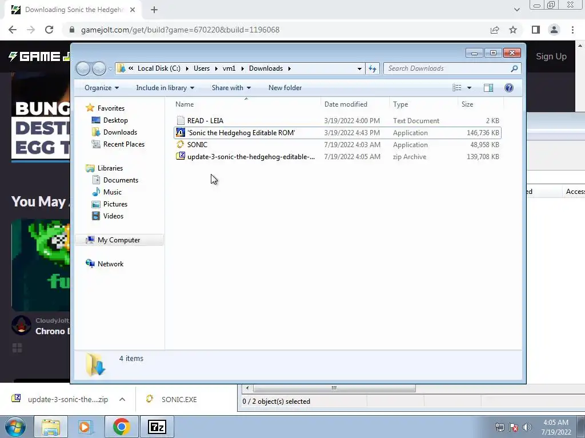585x438 pixels.
Task: Expand the Chrome tab search chevron
Action: 516,10
